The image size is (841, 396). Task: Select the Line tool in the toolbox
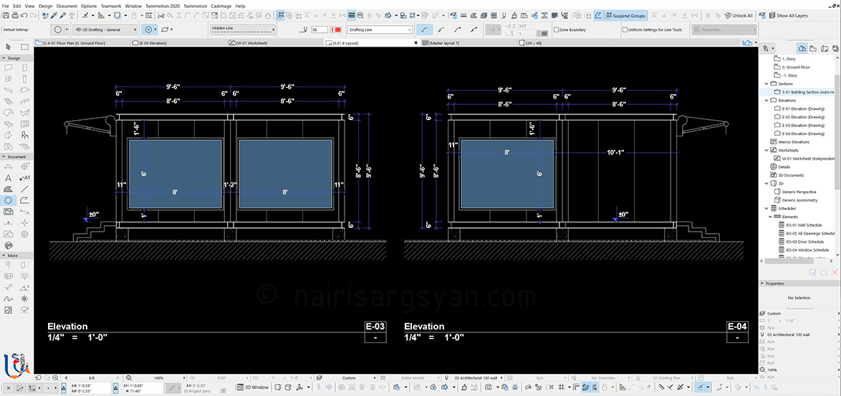click(24, 189)
